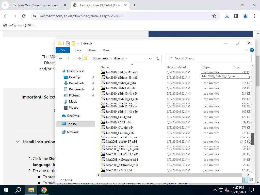Collapse the Install Instructions section chevron

pyautogui.click(x=18, y=142)
